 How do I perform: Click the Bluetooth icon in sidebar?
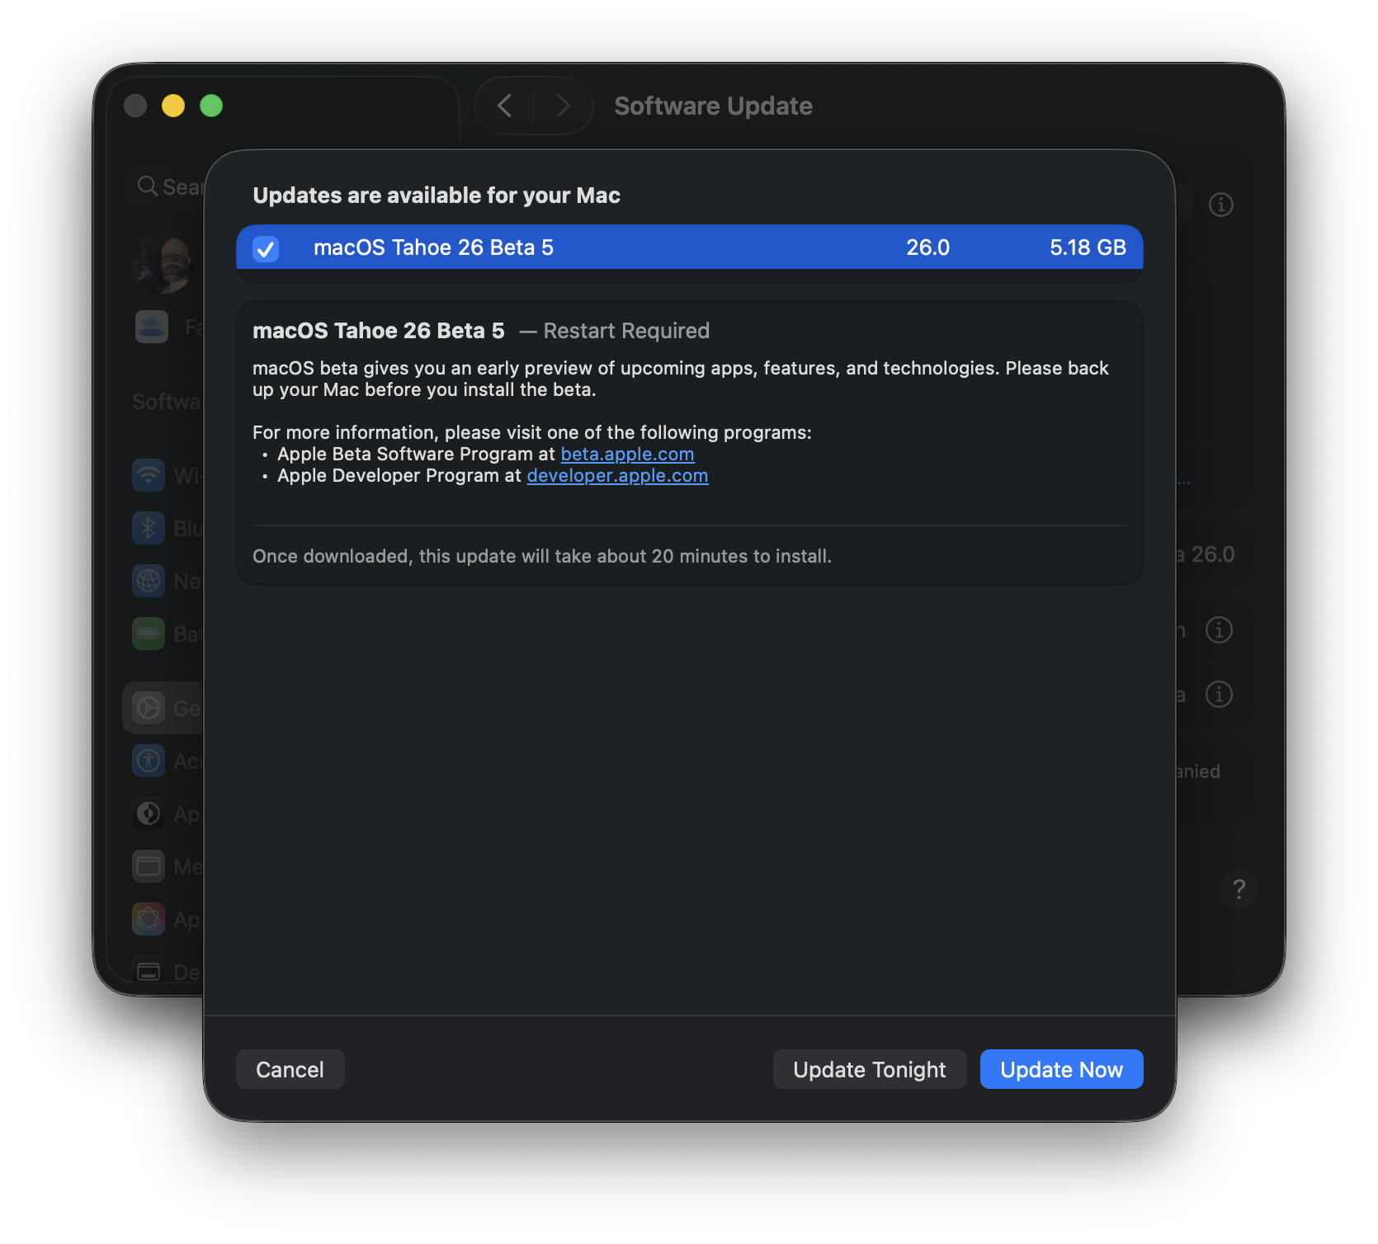click(x=149, y=528)
